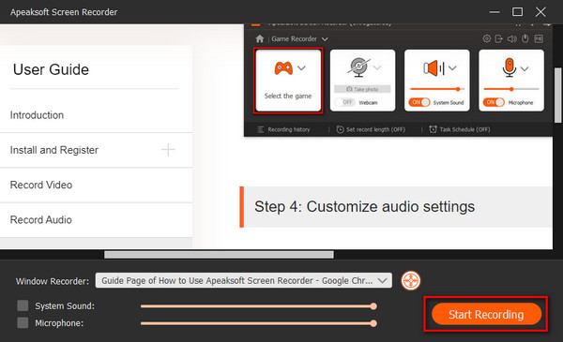The width and height of the screenshot is (563, 342).
Task: Click the horizontal scrollbar thumb
Action: [x=219, y=255]
